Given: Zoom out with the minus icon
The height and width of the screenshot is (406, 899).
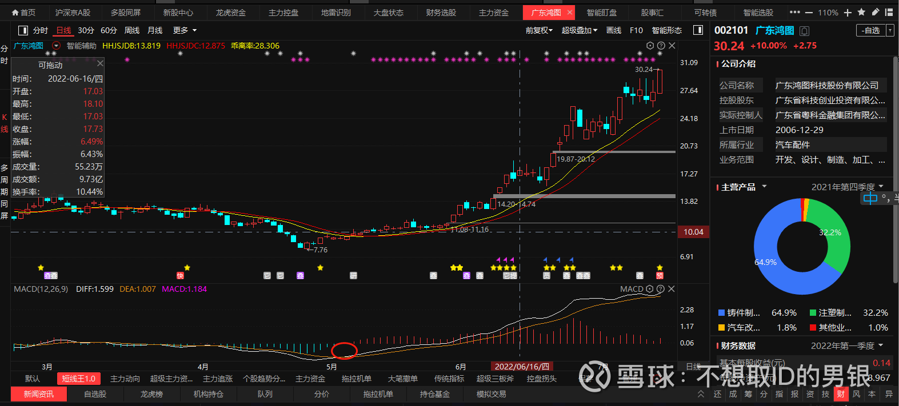Looking at the screenshot, I should (809, 13).
